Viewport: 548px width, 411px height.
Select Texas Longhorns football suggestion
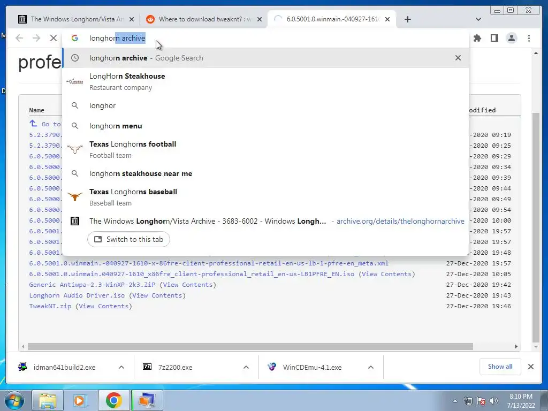pyautogui.click(x=265, y=150)
